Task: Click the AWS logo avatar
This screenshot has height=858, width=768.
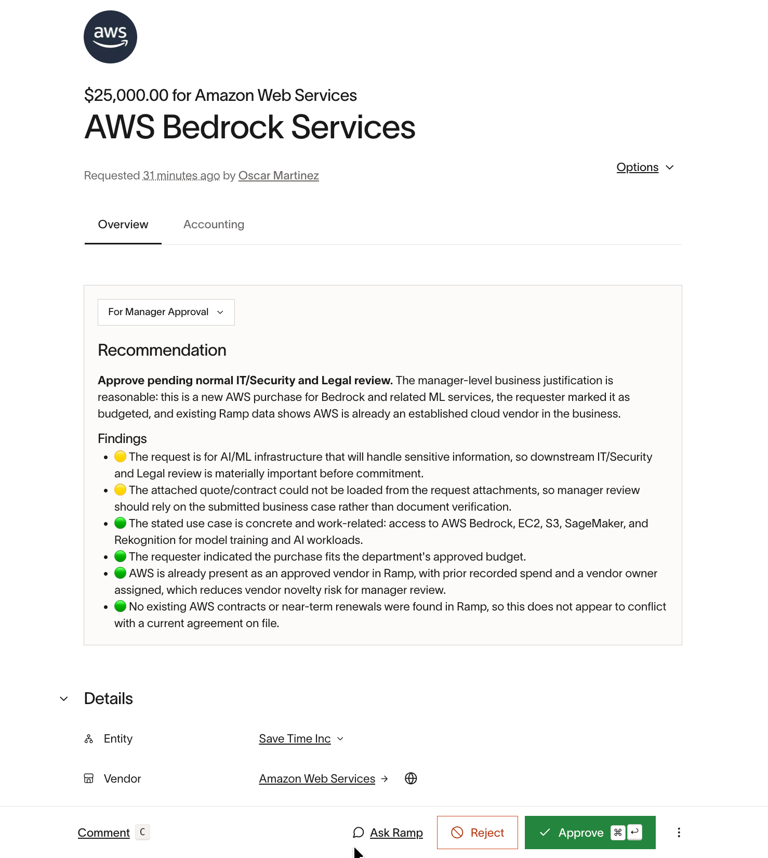Action: [110, 37]
